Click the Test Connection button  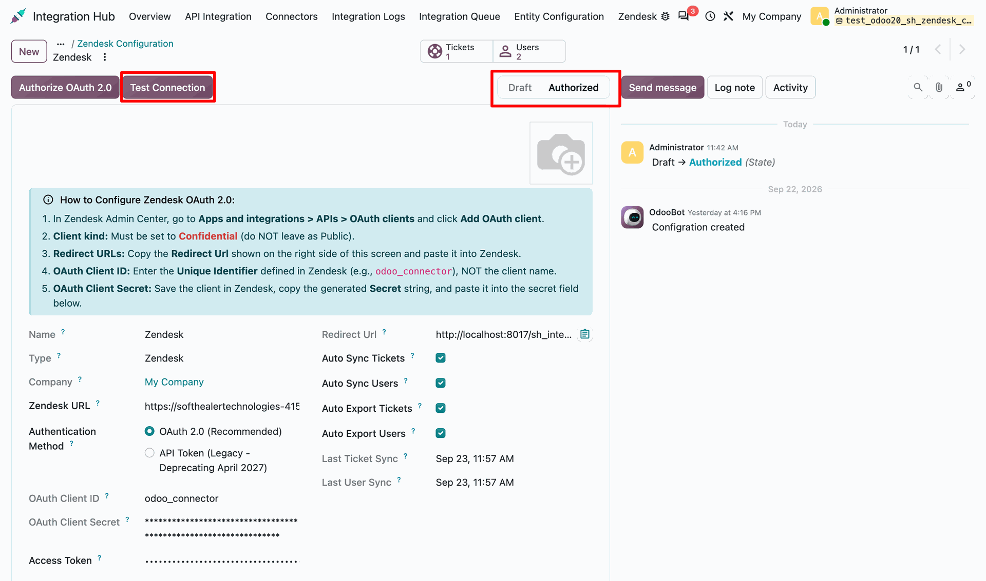tap(167, 87)
